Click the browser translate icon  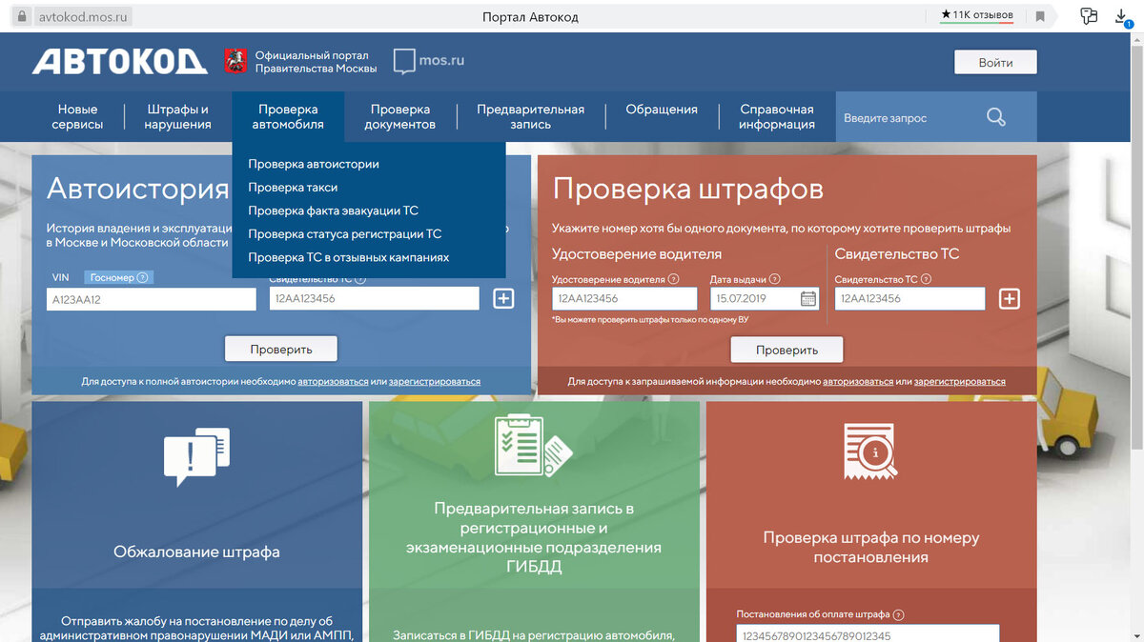[x=1089, y=15]
